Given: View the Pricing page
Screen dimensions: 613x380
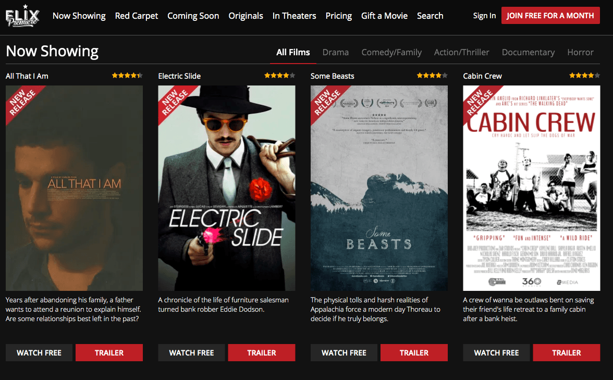Looking at the screenshot, I should click(339, 16).
